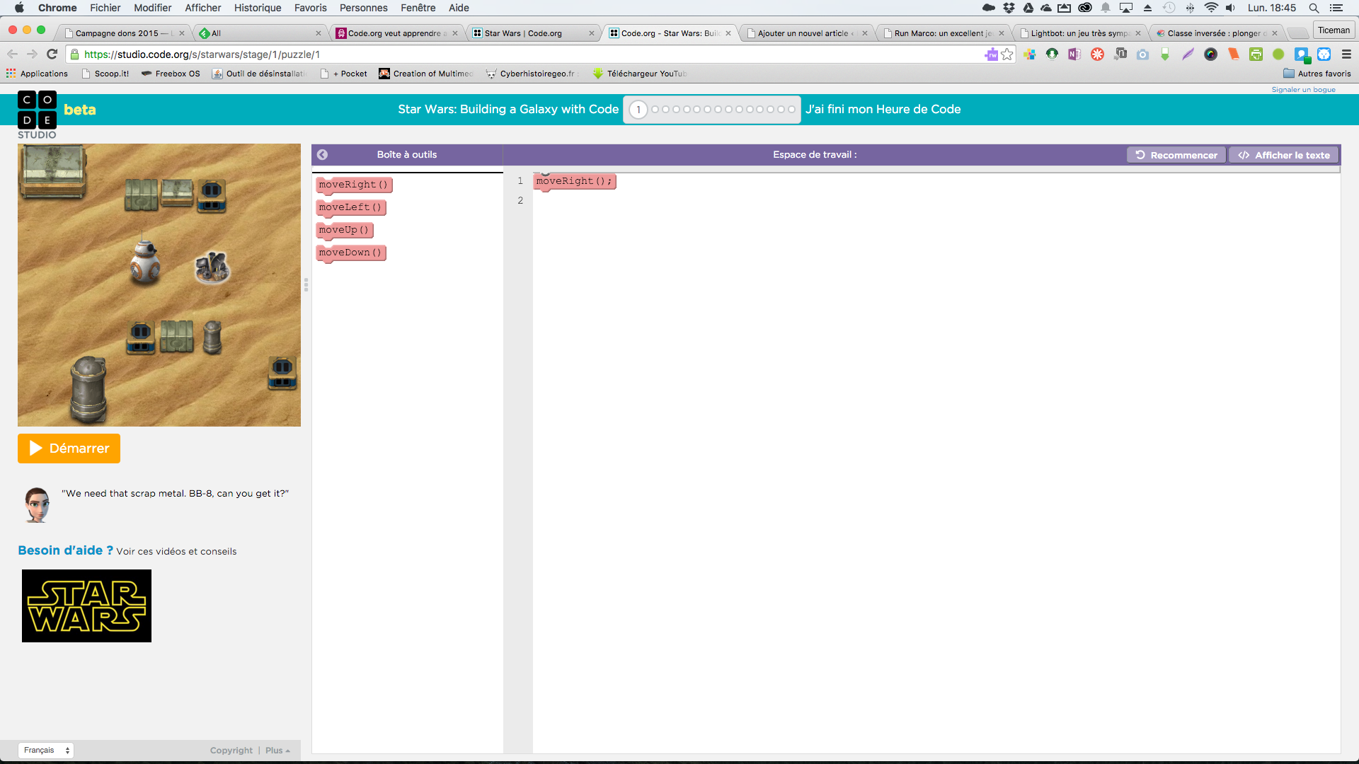Close the Lightbot tab

click(x=1138, y=33)
